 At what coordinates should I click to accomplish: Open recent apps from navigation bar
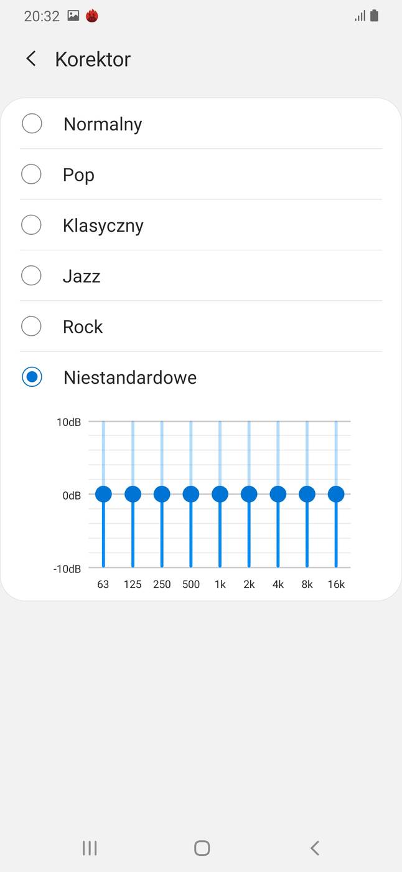(x=90, y=848)
